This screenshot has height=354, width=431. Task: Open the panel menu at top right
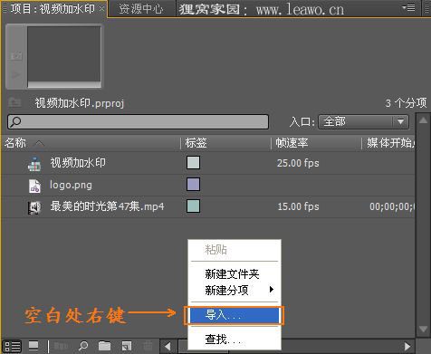[x=409, y=7]
